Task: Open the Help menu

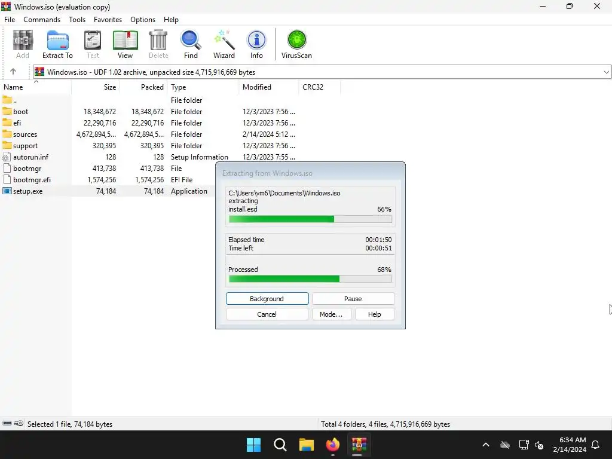Action: pos(171,20)
